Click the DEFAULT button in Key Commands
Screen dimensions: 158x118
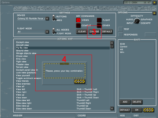[107, 31]
